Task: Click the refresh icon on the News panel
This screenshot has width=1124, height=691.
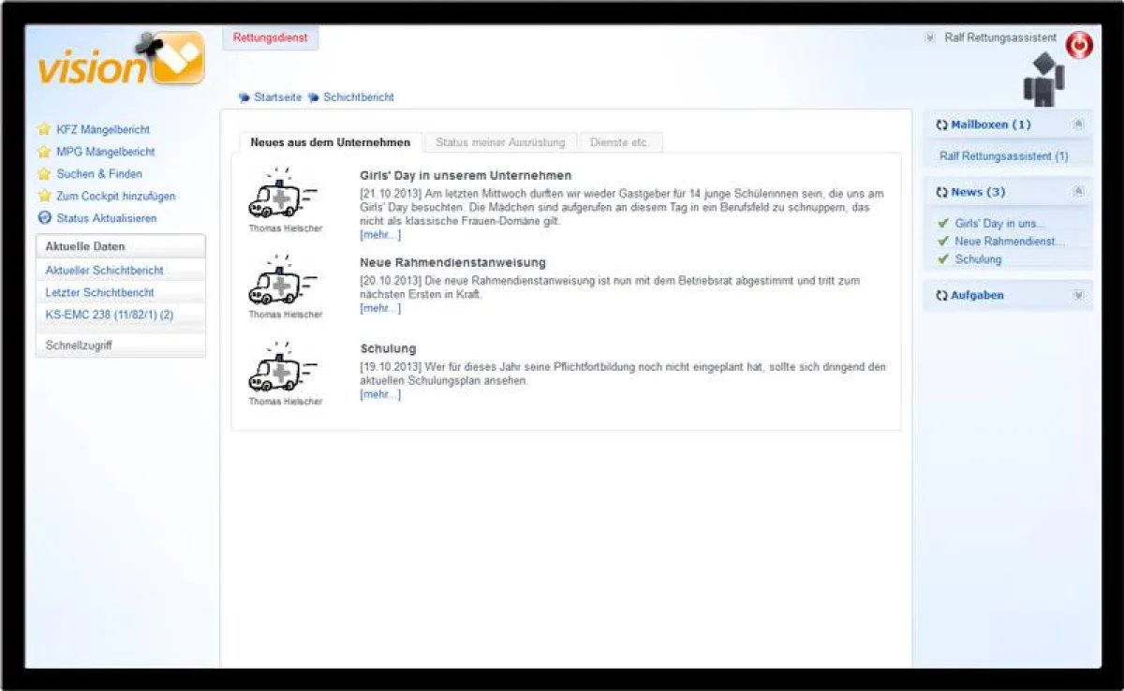Action: point(940,191)
